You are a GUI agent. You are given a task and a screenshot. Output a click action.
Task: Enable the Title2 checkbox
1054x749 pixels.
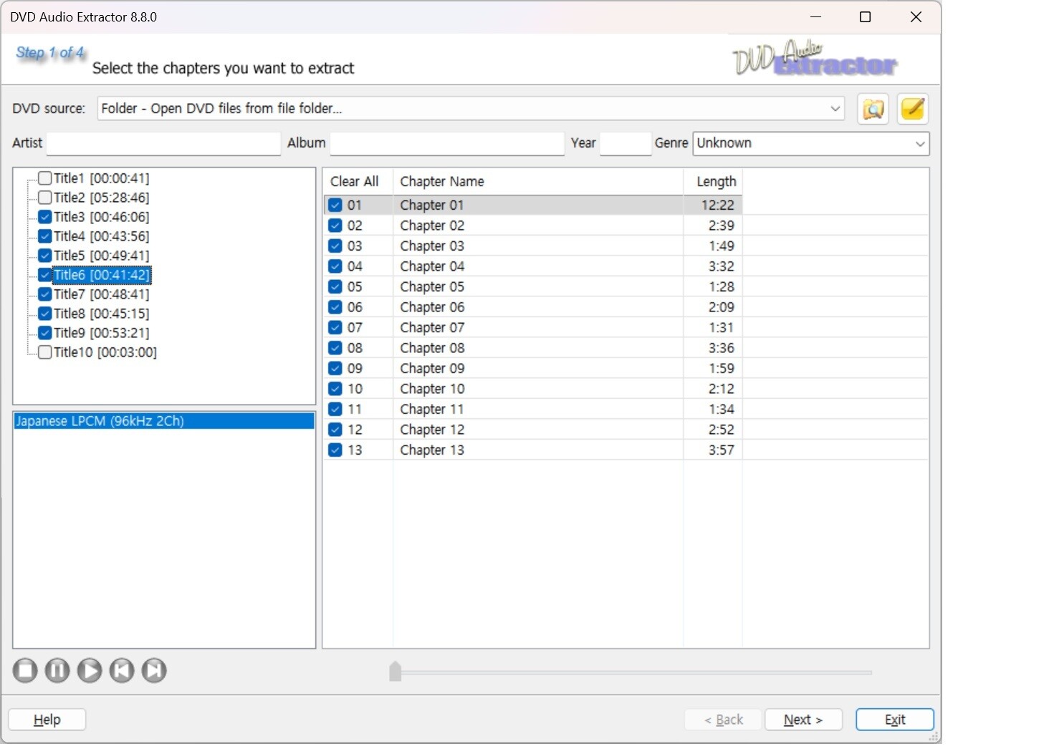(45, 198)
